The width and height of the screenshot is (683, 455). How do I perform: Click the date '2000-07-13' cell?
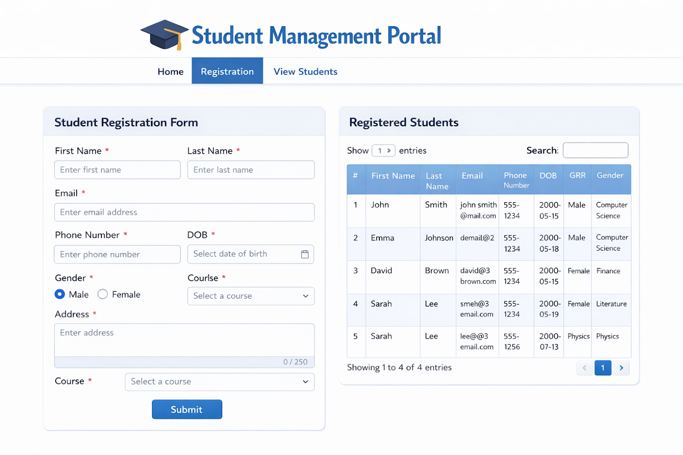coord(549,341)
